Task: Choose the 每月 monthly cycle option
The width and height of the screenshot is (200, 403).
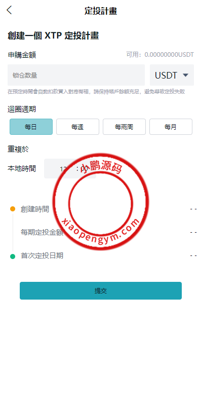Action: tap(171, 127)
